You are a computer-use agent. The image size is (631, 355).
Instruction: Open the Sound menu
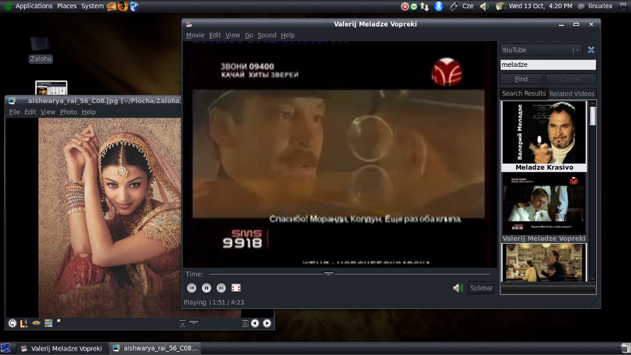tap(267, 35)
